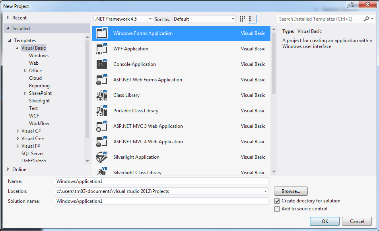Click OK to create the project
The width and height of the screenshot is (379, 231).
pos(325,221)
